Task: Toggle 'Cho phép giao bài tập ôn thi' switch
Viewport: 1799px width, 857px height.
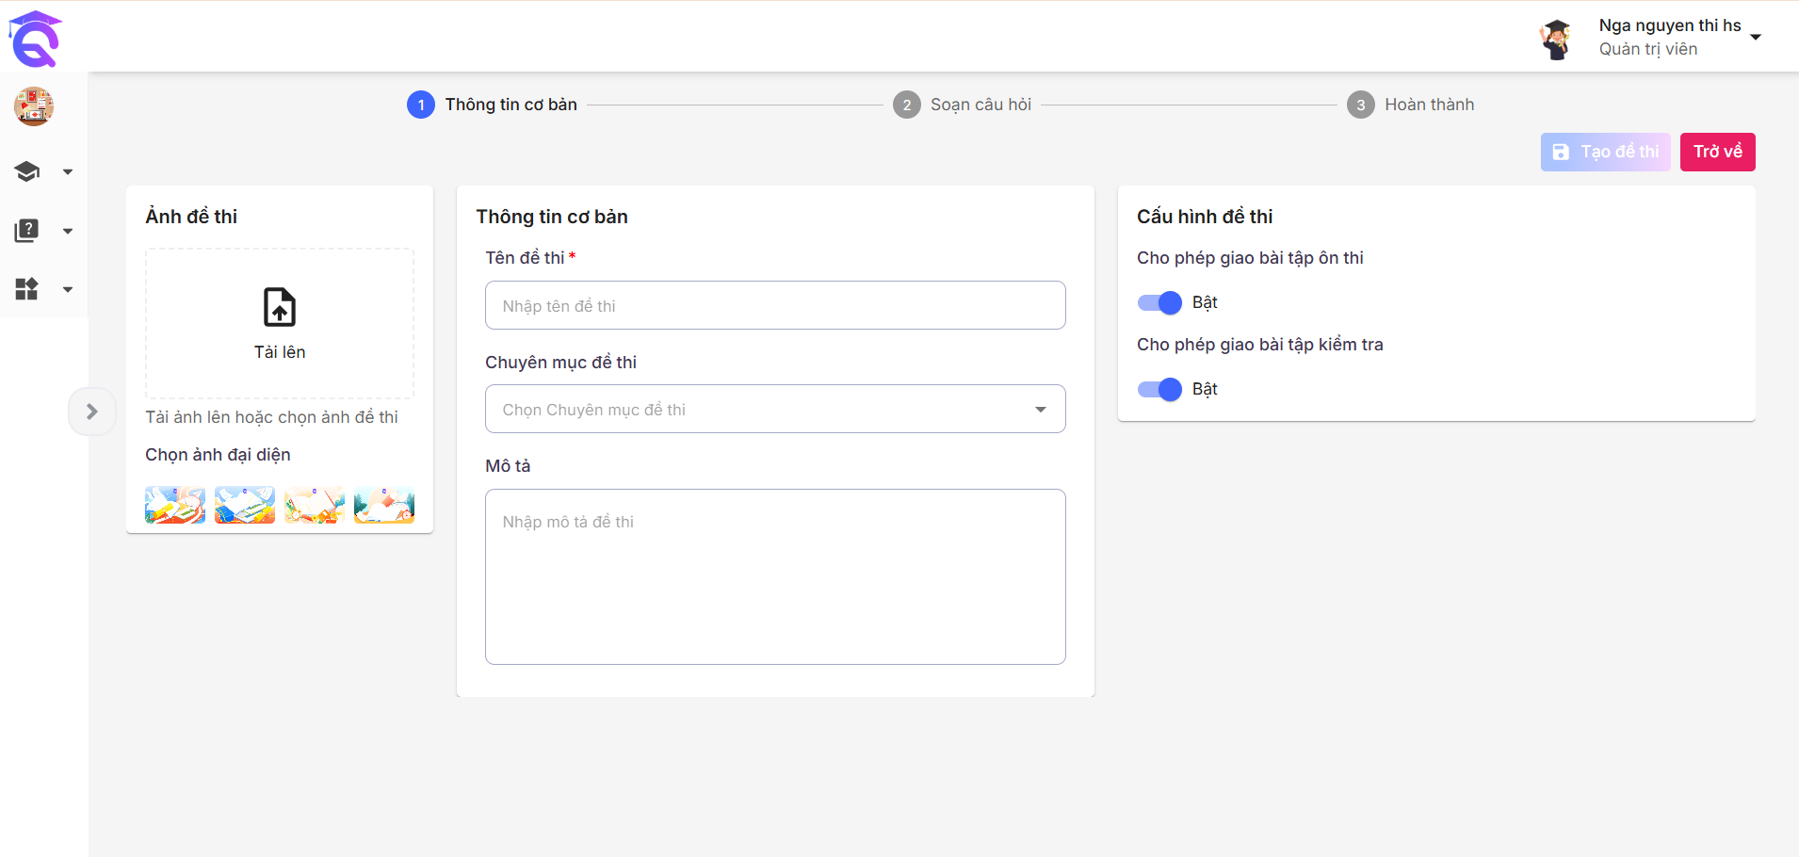Action: pyautogui.click(x=1159, y=302)
